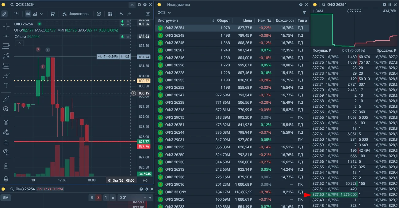399x208 pixels.
Task: Open the chart layout grid icon
Action: coord(110,14)
